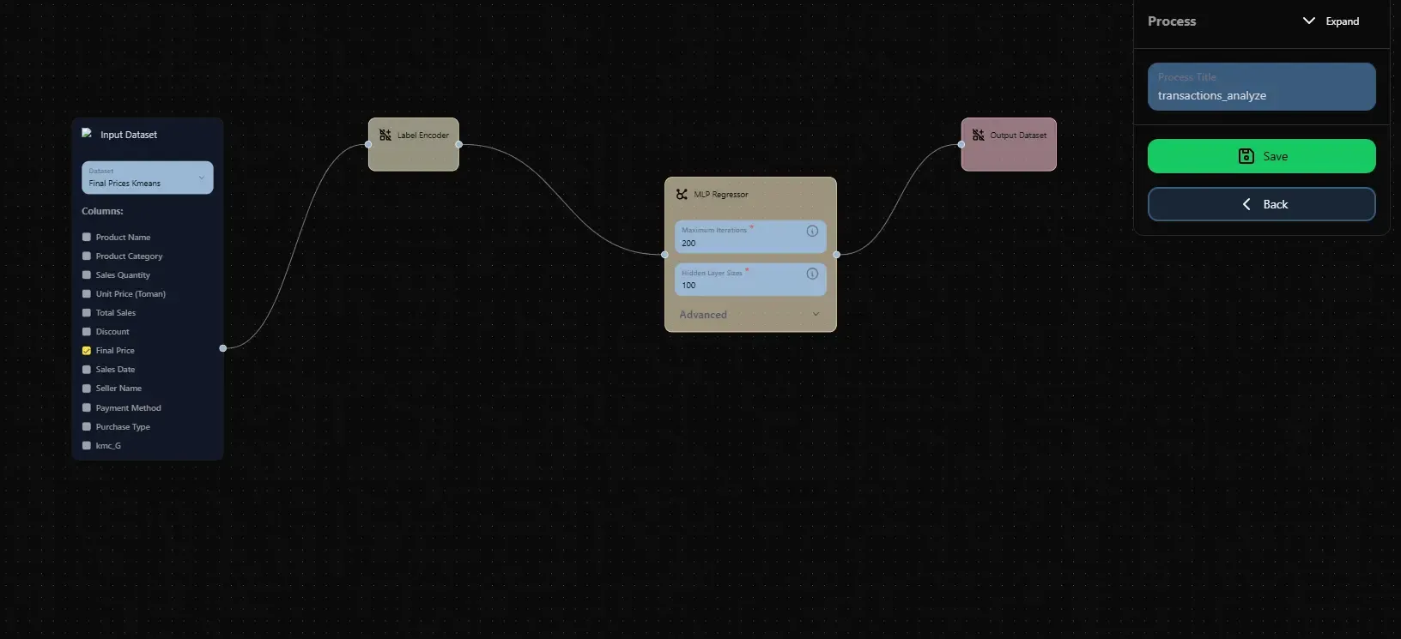Check the kmc_G column
This screenshot has height=639, width=1401.
(87, 446)
